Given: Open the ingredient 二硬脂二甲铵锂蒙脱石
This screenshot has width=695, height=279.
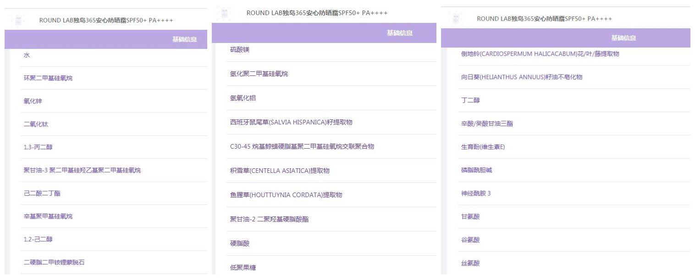Looking at the screenshot, I should point(54,263).
